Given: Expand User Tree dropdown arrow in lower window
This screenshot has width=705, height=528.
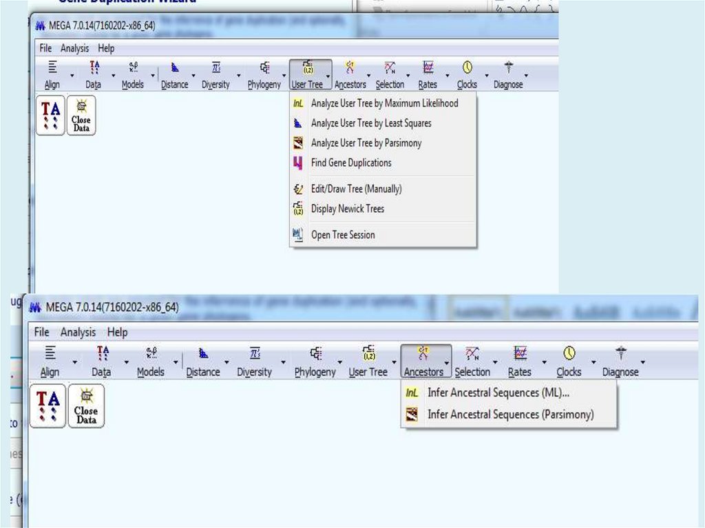Looking at the screenshot, I should click(394, 362).
